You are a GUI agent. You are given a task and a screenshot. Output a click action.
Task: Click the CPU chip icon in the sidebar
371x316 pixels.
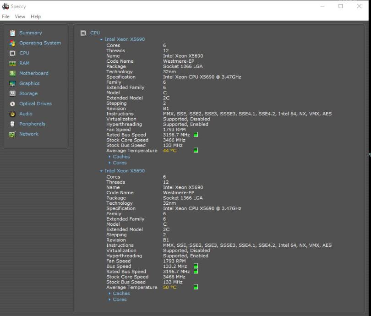[x=12, y=53]
